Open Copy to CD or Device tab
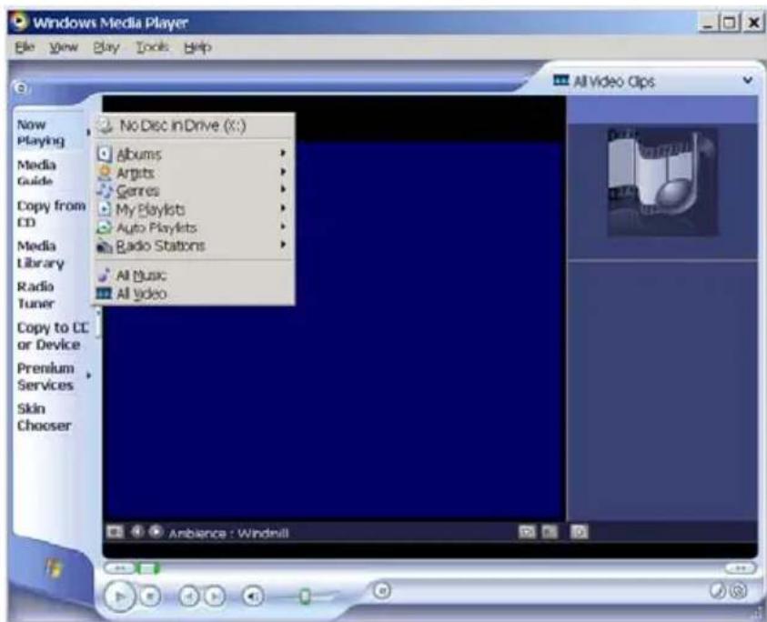 click(53, 336)
